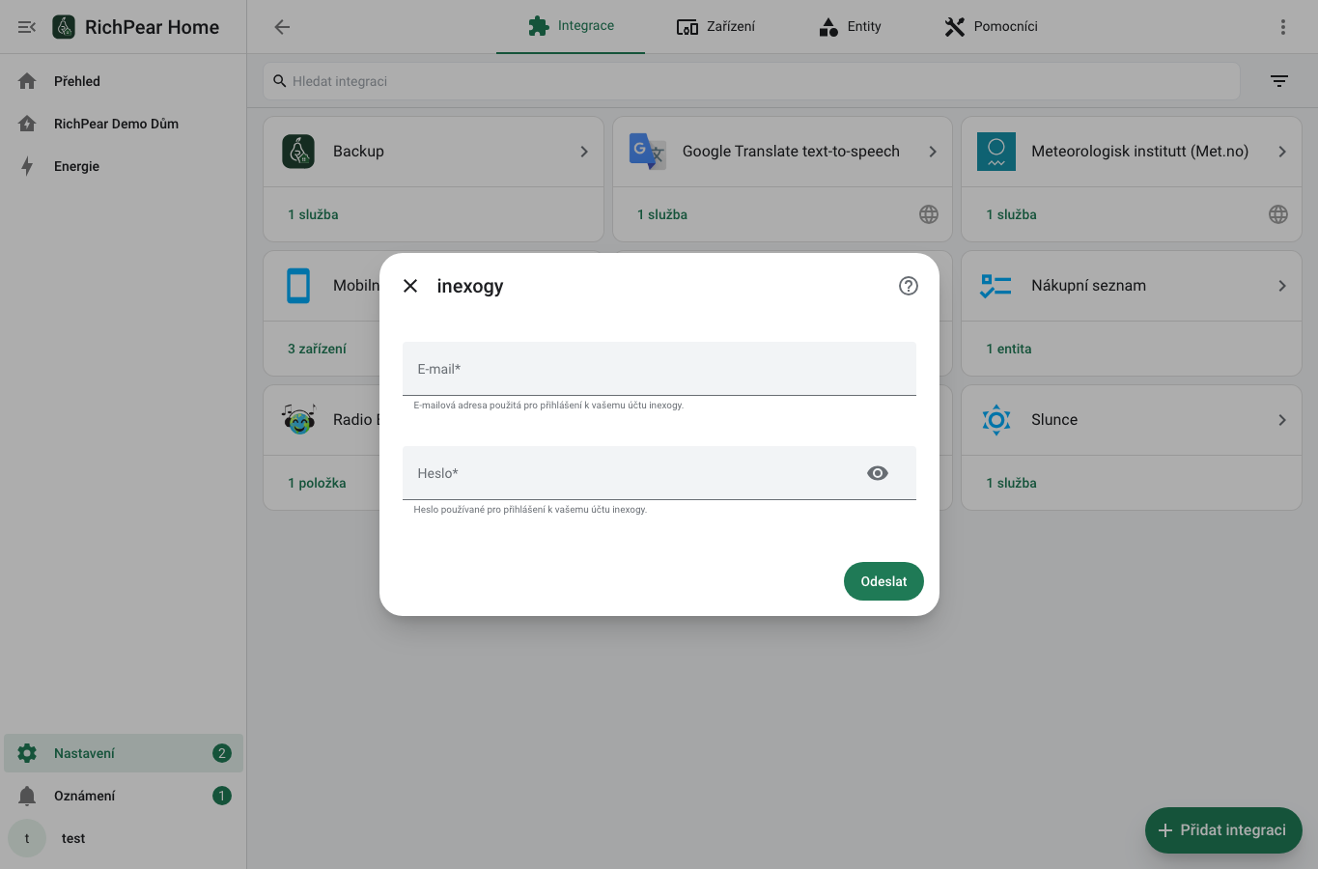The height and width of the screenshot is (869, 1318).
Task: Go back with the arrow icon
Action: [x=282, y=27]
